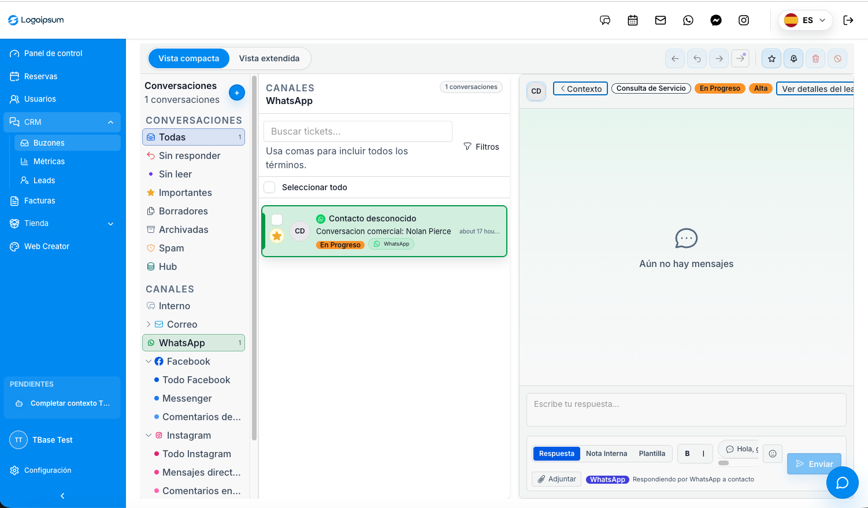Collapse the sidebar with bottom left chevron
Image resolution: width=868 pixels, height=508 pixels.
click(x=62, y=496)
